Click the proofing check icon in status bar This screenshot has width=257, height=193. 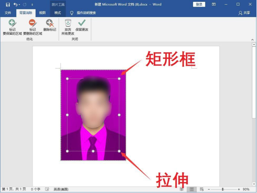pos(47,189)
